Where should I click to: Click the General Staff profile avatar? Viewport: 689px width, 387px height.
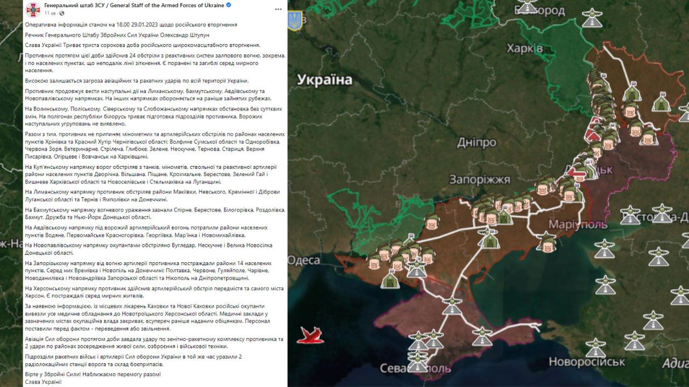[33, 9]
